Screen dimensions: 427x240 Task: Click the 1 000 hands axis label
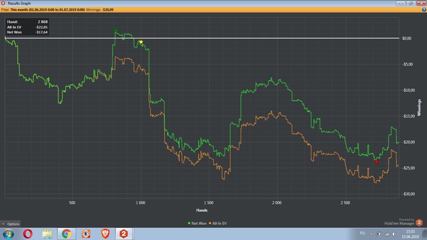pos(140,203)
